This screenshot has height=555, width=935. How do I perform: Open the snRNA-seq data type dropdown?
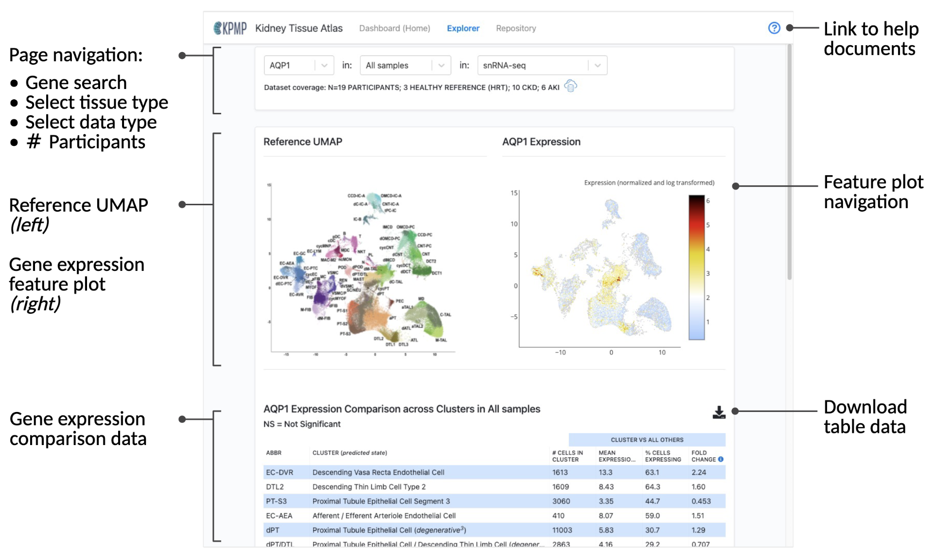[x=542, y=66]
